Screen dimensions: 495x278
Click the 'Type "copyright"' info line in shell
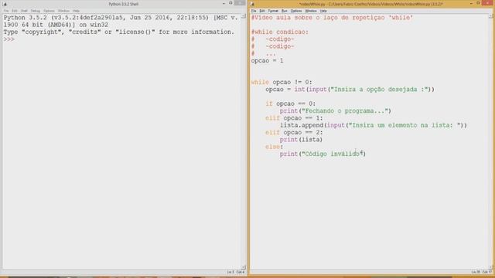pyautogui.click(x=118, y=32)
